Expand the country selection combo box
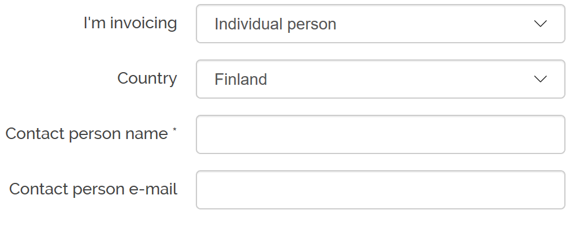The height and width of the screenshot is (225, 573). tap(381, 79)
